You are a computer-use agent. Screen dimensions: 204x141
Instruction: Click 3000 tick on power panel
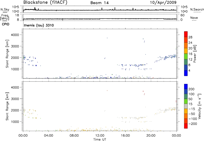15,46
